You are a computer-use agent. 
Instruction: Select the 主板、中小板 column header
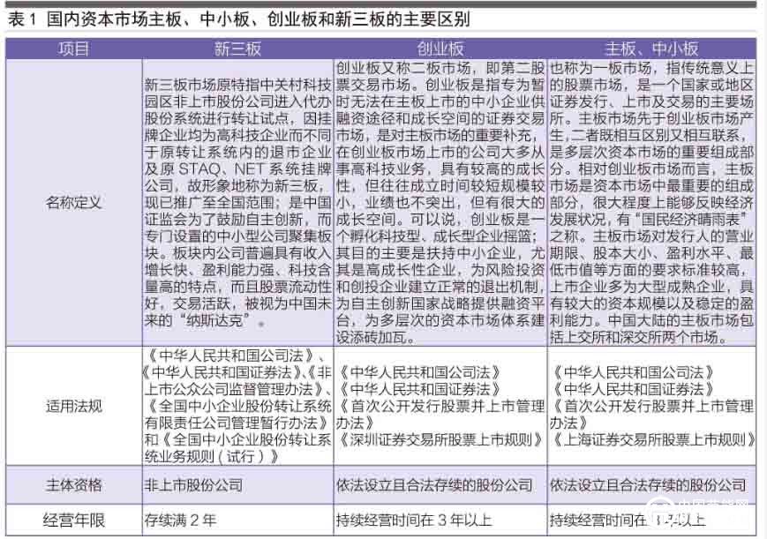pos(651,49)
